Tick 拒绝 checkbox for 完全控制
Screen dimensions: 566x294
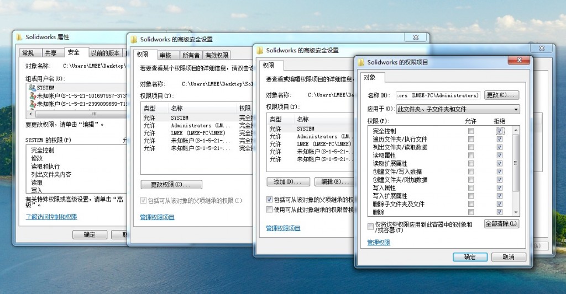(500, 131)
